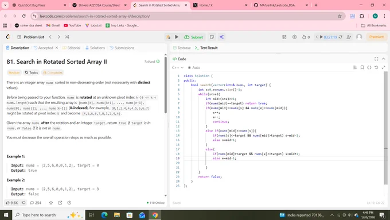Click the code editor vertical scrollbar
Screen dimensions: 390x220
(385, 128)
